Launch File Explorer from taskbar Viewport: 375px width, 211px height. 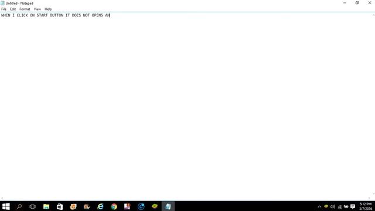[x=46, y=206]
